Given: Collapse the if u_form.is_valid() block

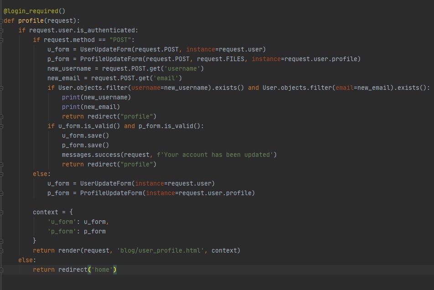Looking at the screenshot, I should point(1,126).
